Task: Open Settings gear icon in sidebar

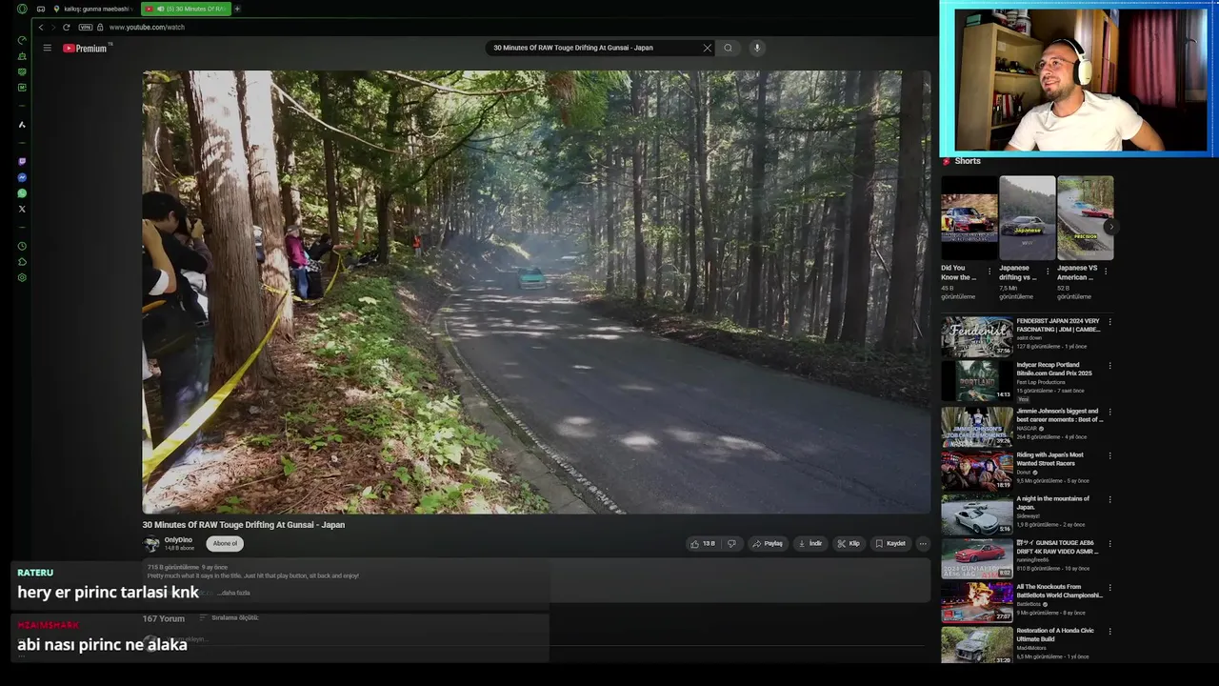Action: [x=22, y=278]
